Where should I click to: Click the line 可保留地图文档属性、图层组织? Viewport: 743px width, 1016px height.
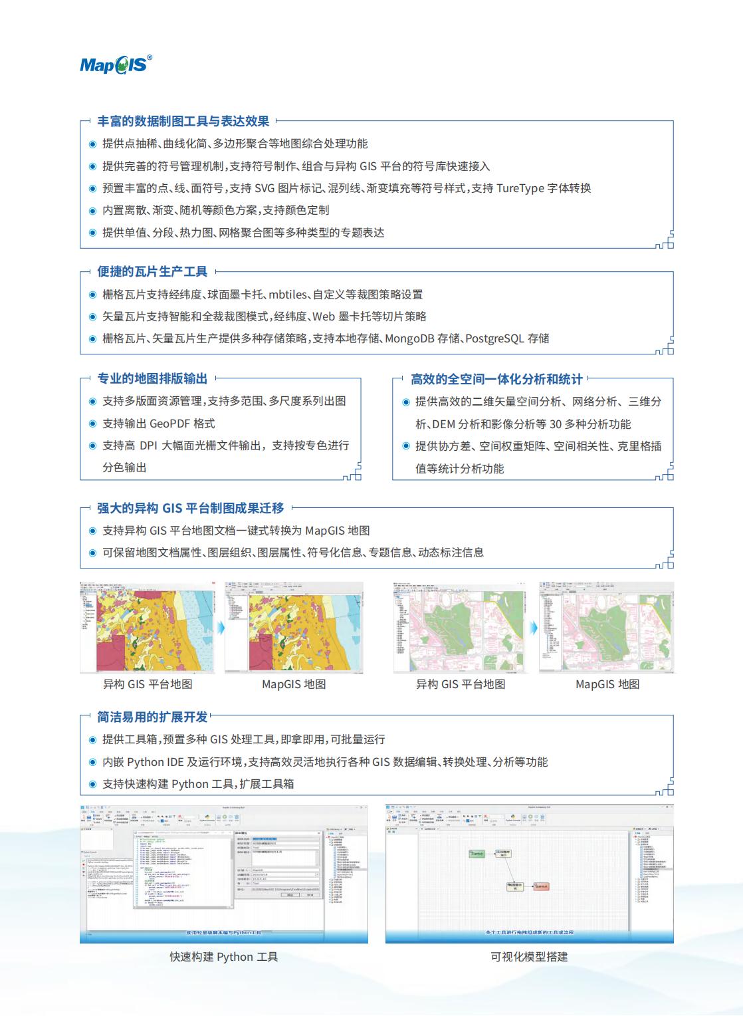click(x=293, y=553)
